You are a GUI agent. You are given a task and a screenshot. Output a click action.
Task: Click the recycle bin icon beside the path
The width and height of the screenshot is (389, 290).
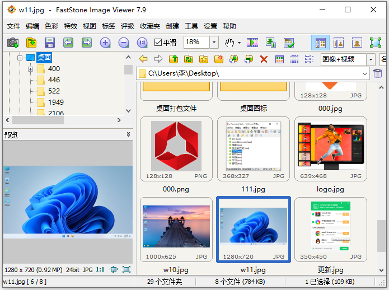tap(378, 73)
